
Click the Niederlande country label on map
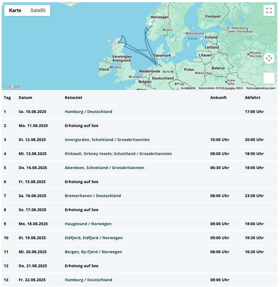pos(150,71)
